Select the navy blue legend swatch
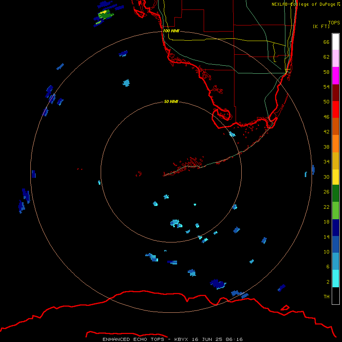This screenshot has width=342, height=342. [x=336, y=228]
